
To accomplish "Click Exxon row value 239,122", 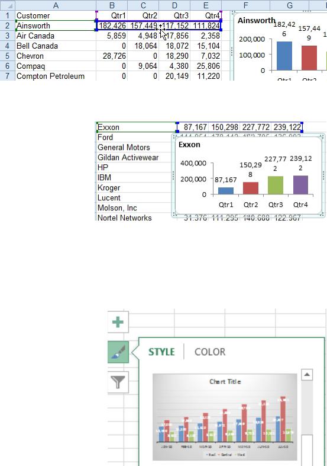I will tap(287, 127).
